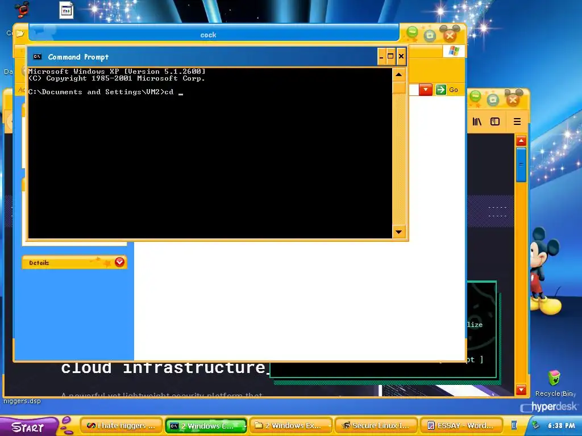Click the scroll up arrow in Command Prompt
Screen dimensions: 582x436
398,74
